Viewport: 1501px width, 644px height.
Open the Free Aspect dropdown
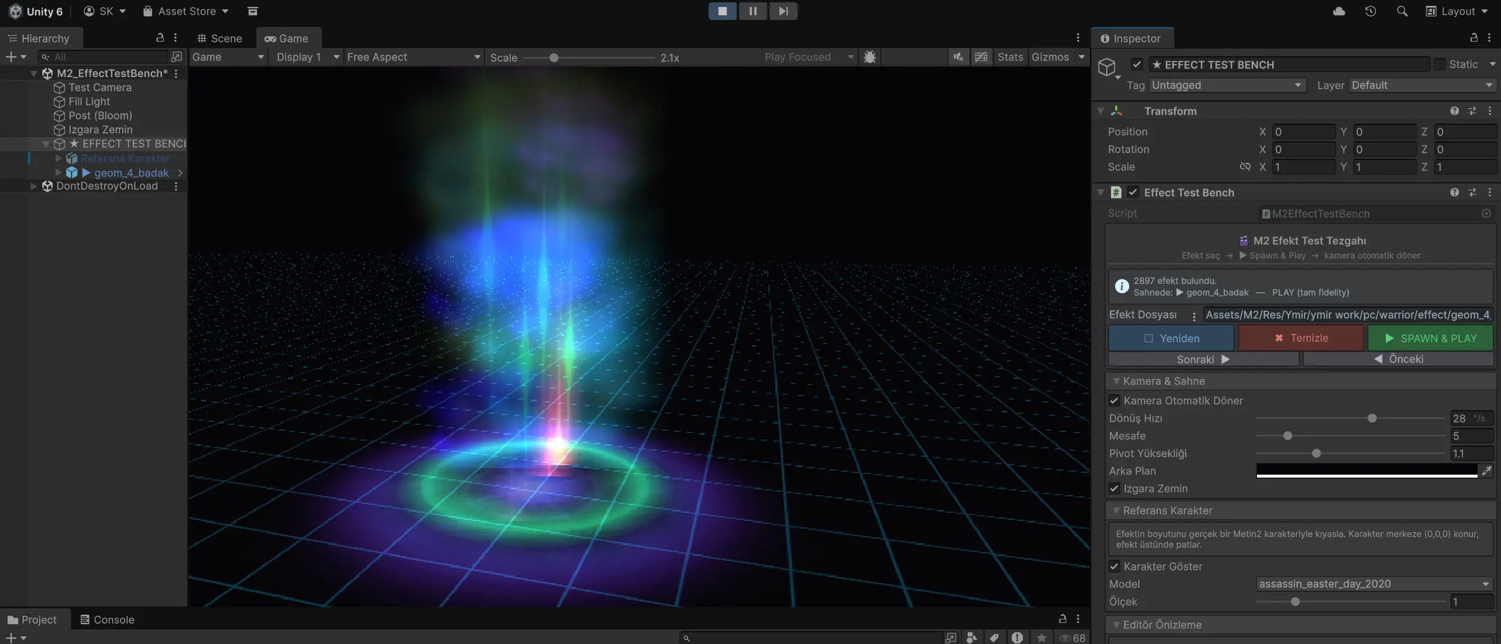414,57
